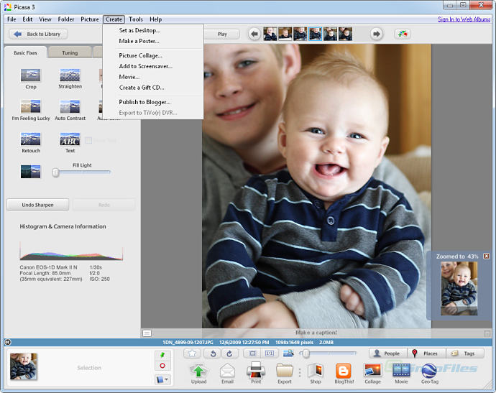Click Back to Library button

(x=38, y=34)
